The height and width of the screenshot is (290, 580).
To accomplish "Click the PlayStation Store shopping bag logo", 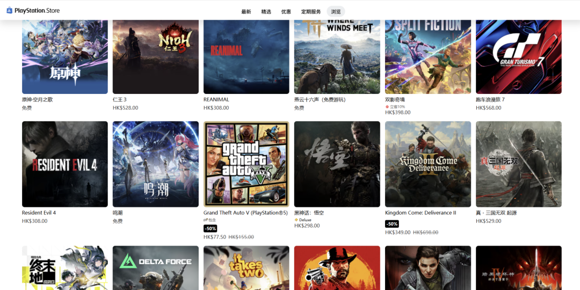I will [9, 11].
